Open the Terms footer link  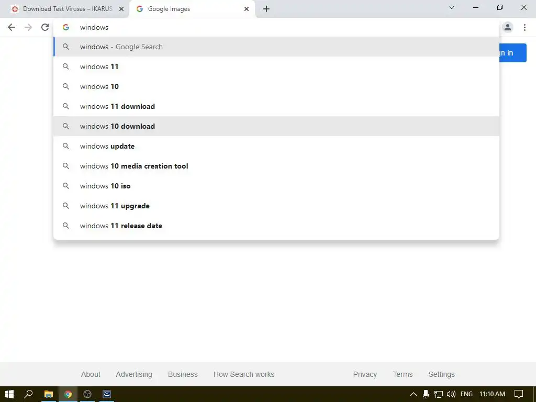click(x=403, y=374)
